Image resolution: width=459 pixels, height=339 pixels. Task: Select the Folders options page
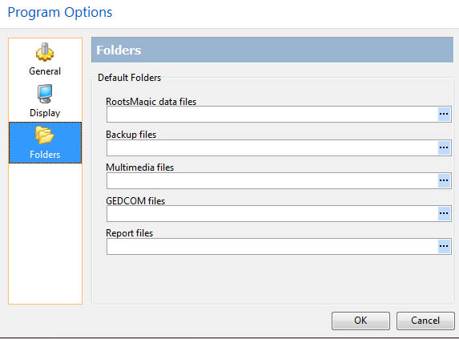45,143
